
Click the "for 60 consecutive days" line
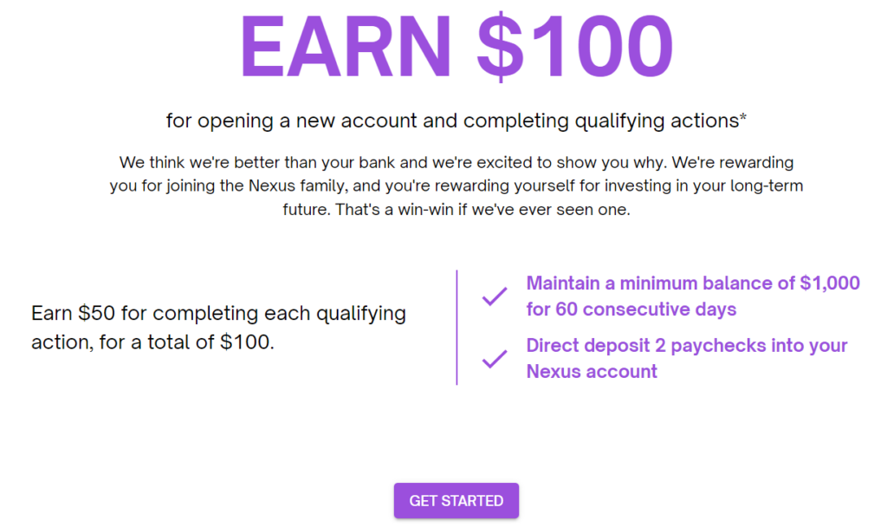[x=631, y=309]
